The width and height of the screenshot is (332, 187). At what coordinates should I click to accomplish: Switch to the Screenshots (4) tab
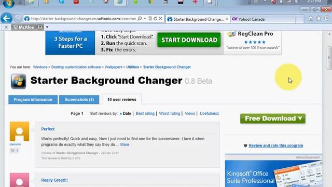[x=79, y=100]
